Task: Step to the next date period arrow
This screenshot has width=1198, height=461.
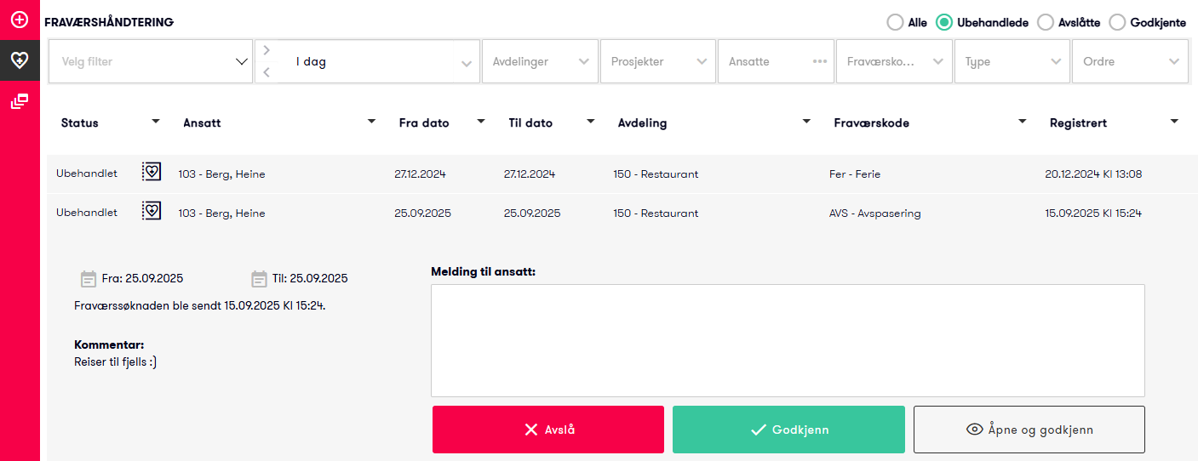Action: pyautogui.click(x=267, y=50)
